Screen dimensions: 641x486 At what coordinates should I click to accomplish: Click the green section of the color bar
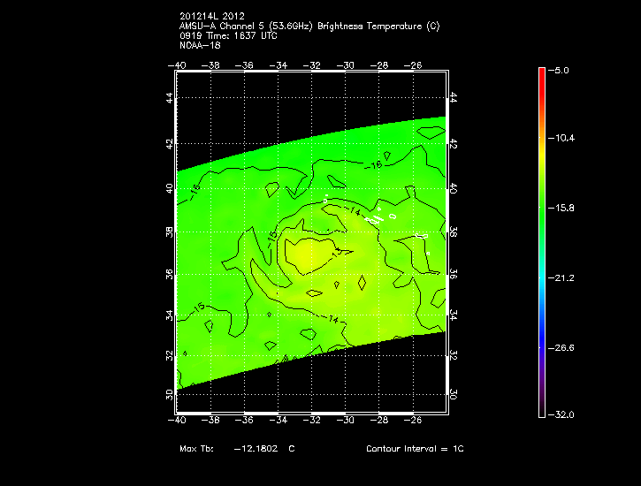[x=541, y=209]
